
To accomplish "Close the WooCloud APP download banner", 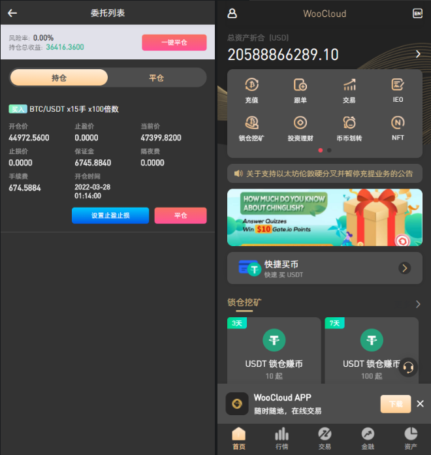I will click(x=420, y=403).
